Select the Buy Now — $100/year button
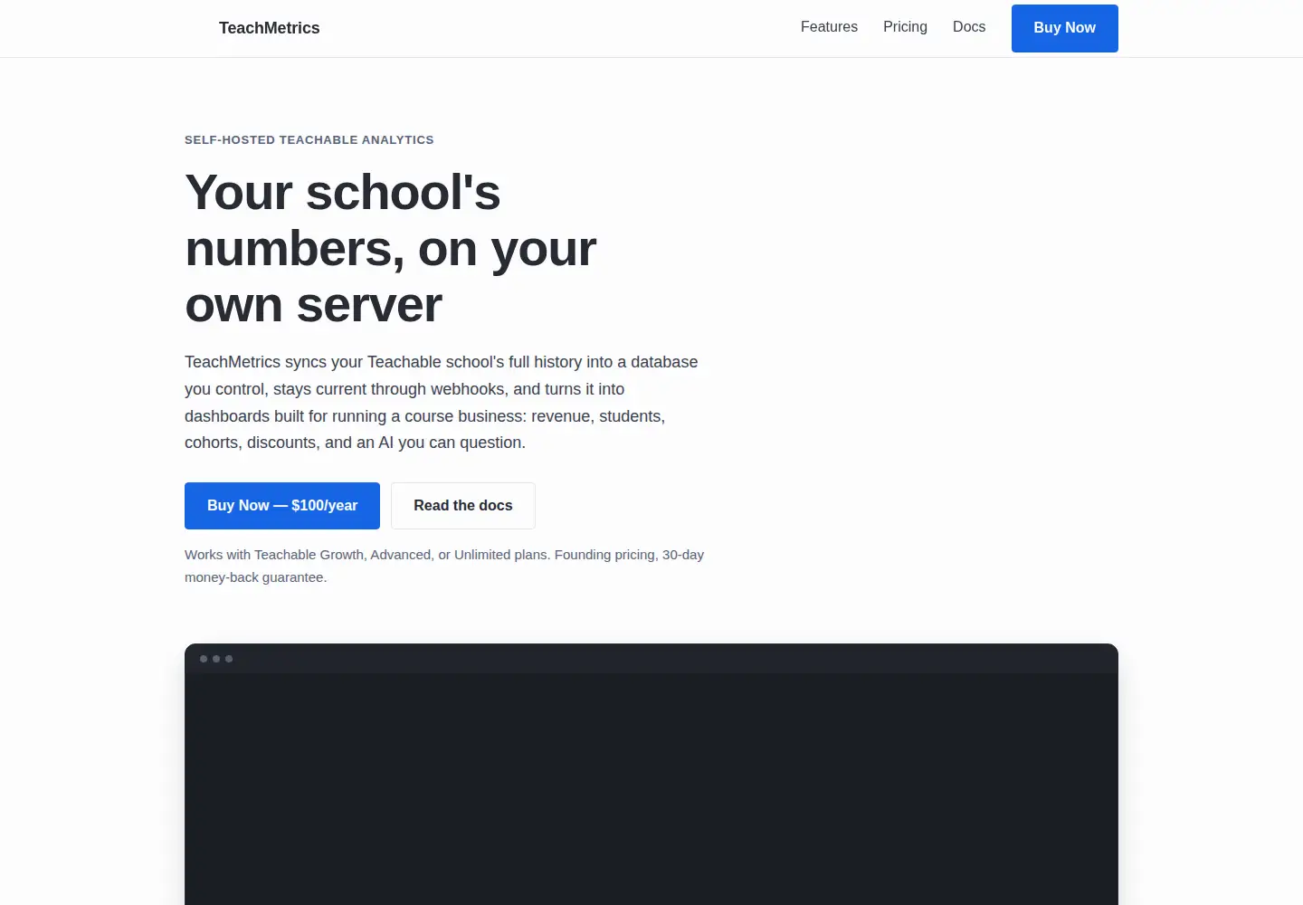1303x905 pixels. pos(282,506)
